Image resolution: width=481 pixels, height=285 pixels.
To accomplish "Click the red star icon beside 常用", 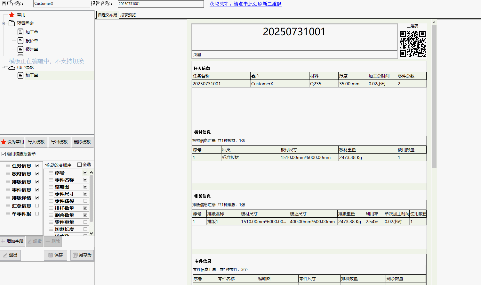I will point(12,15).
